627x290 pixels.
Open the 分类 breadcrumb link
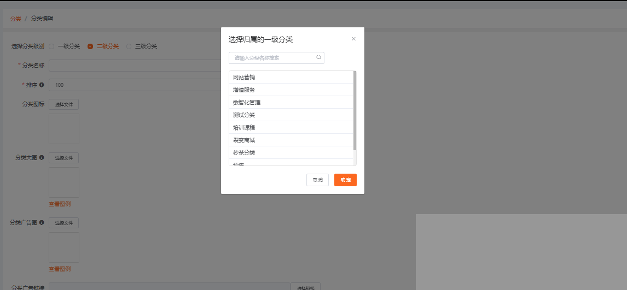(x=15, y=19)
